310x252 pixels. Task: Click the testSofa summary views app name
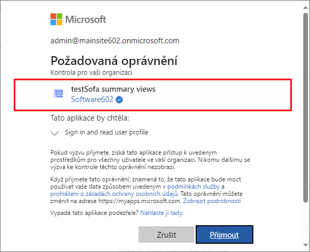coord(113,89)
